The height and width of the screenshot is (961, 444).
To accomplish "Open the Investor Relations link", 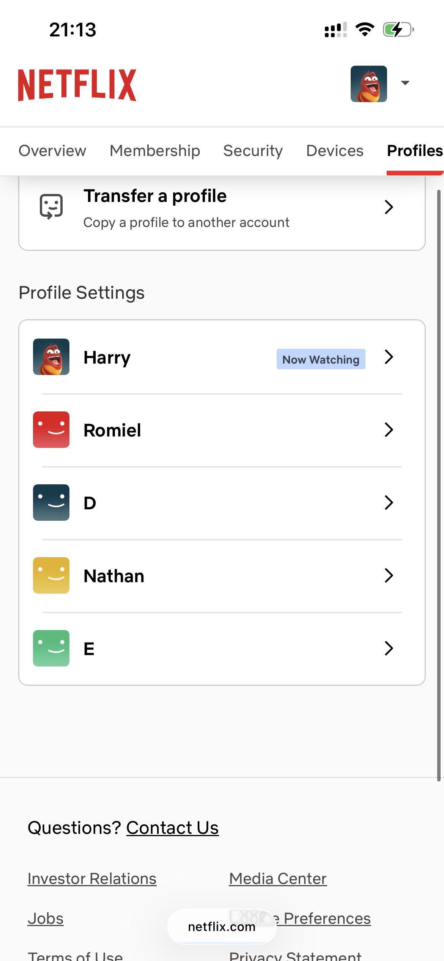I will (92, 879).
